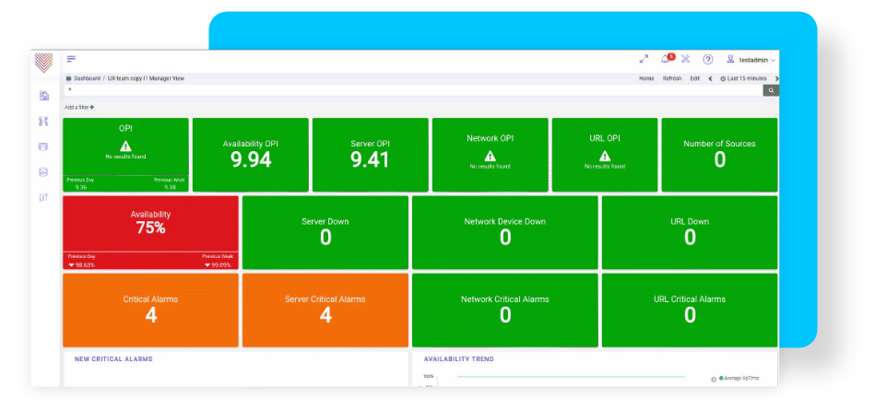Click the tools icon beside notifications
875x410 pixels.
coord(685,59)
